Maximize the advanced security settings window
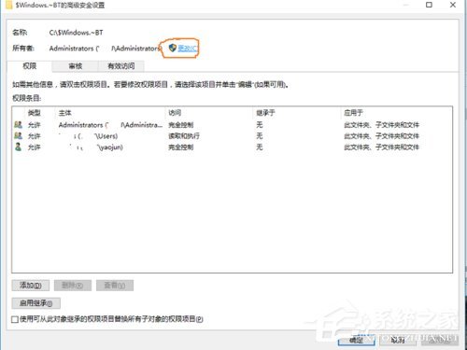This screenshot has height=350, width=467. tap(429, 5)
